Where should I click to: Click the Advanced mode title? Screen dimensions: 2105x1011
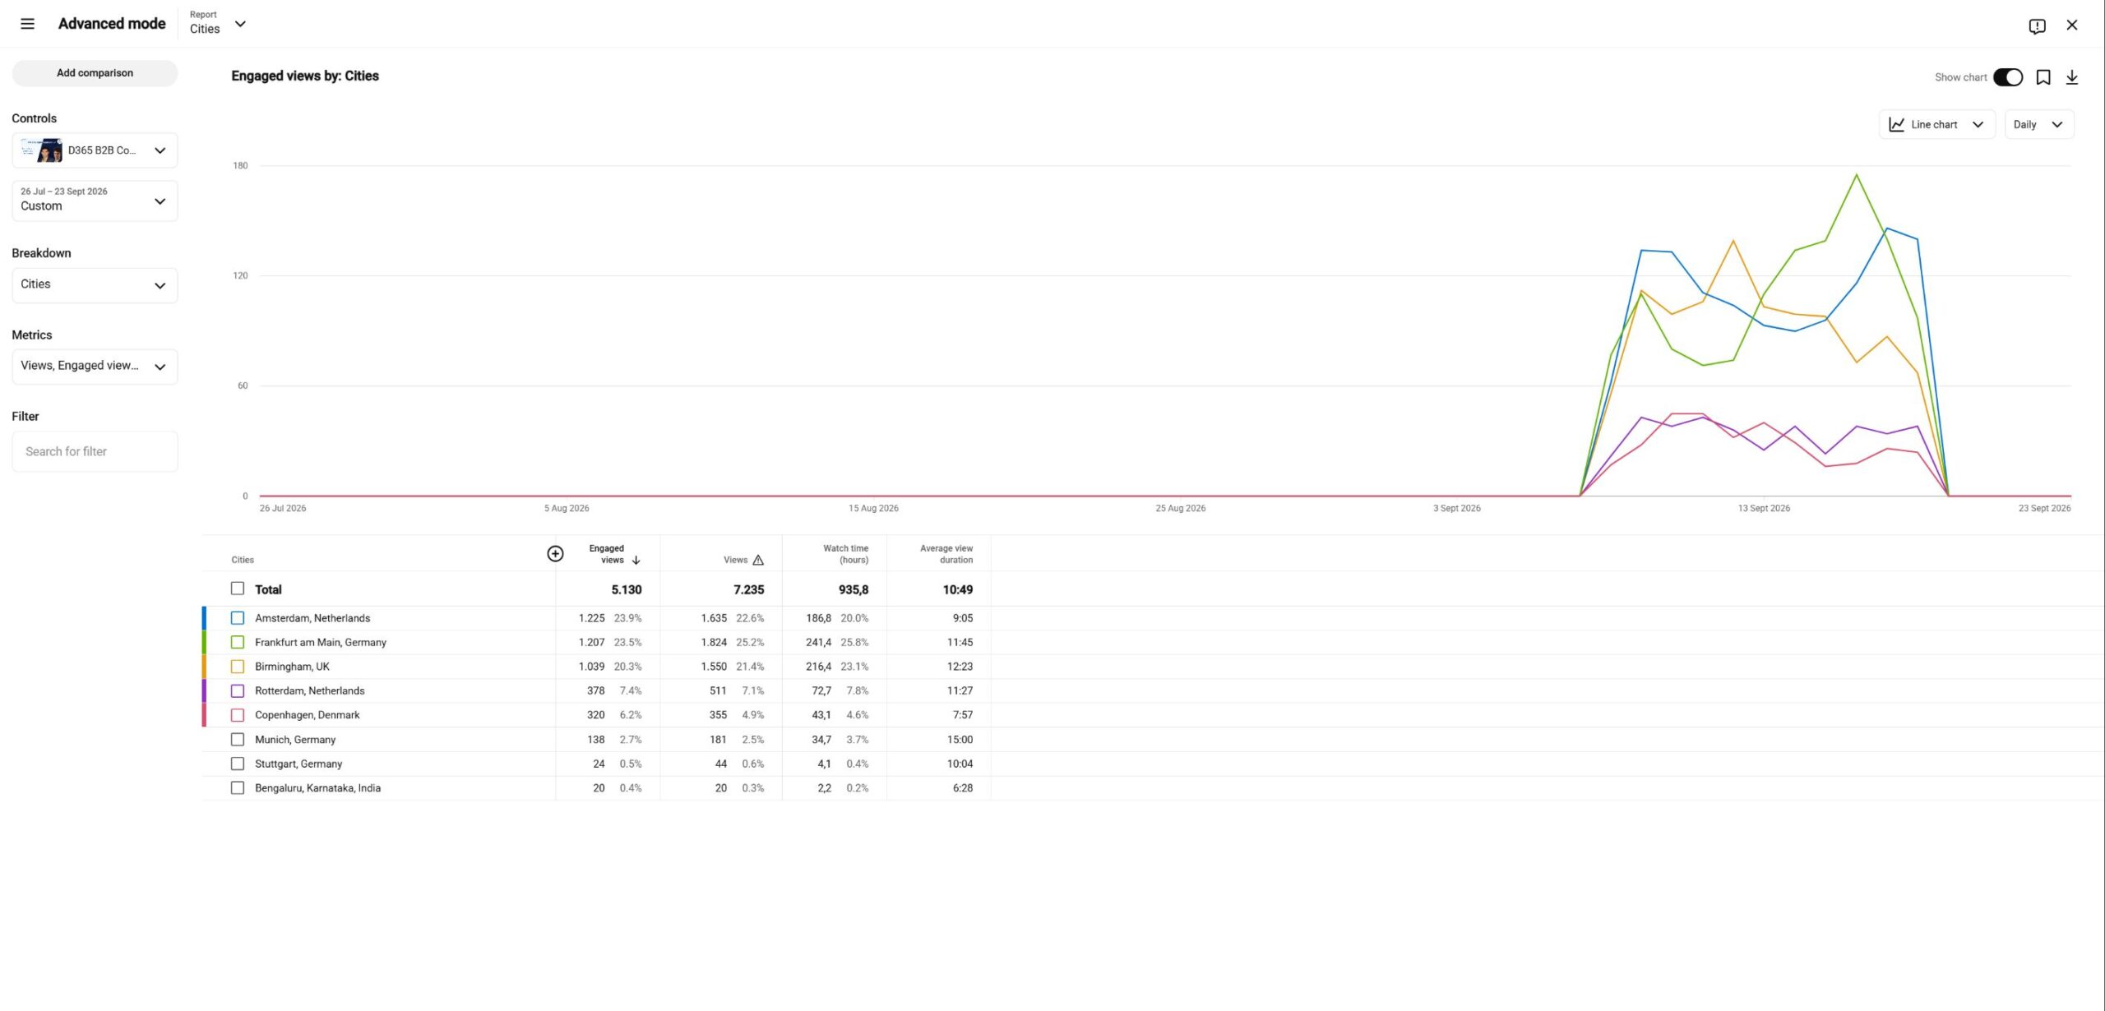(112, 24)
